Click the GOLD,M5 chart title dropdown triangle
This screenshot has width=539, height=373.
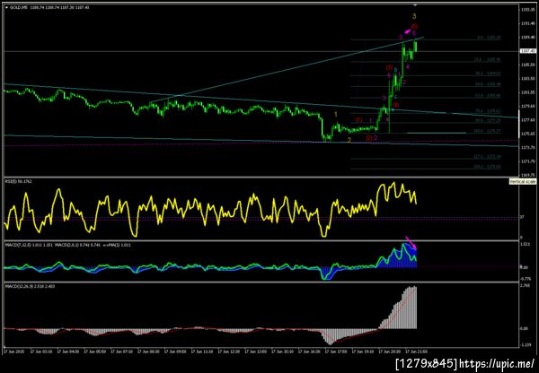(7, 7)
